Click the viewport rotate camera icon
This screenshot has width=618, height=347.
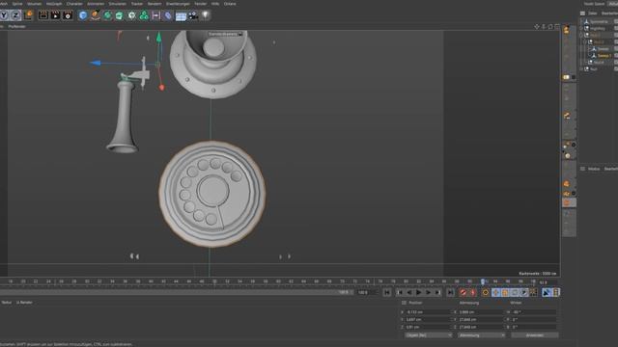pos(550,26)
